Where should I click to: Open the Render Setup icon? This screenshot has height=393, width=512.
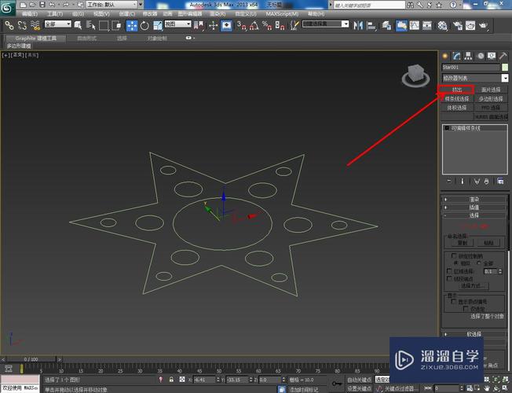[458, 25]
